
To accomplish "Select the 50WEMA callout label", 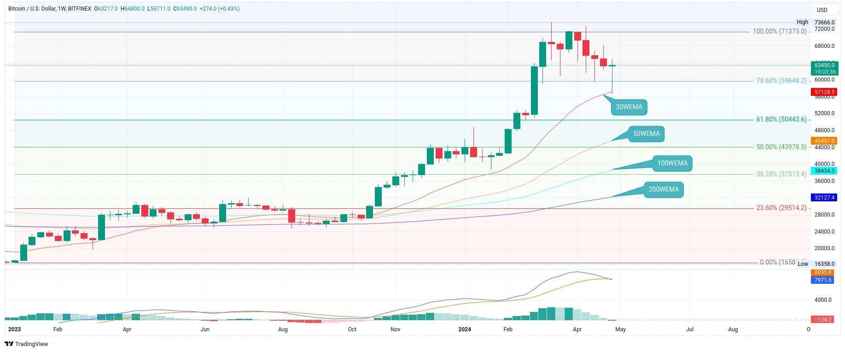I will (x=646, y=134).
